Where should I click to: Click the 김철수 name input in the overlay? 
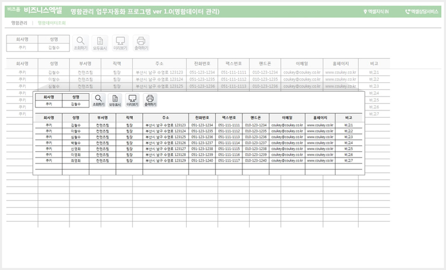pos(76,104)
